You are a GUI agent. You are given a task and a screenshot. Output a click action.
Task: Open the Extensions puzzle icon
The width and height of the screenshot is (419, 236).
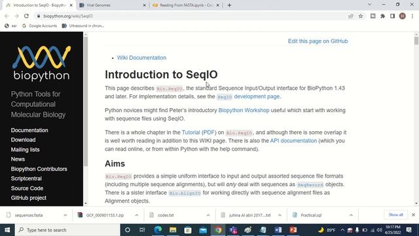(x=382, y=16)
